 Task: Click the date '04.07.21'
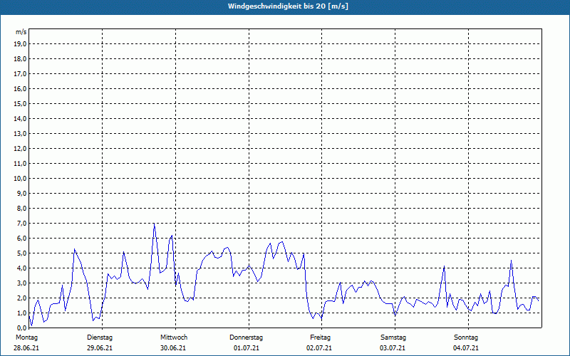click(x=466, y=348)
